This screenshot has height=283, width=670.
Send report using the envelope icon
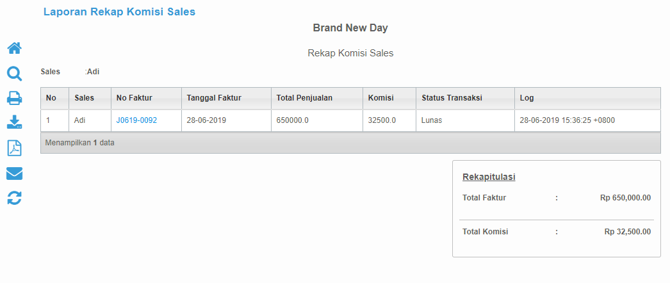point(15,174)
